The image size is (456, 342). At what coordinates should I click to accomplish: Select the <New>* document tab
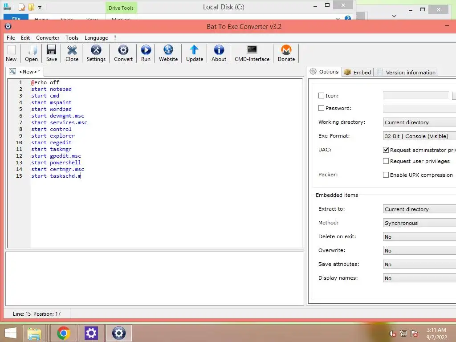point(25,72)
